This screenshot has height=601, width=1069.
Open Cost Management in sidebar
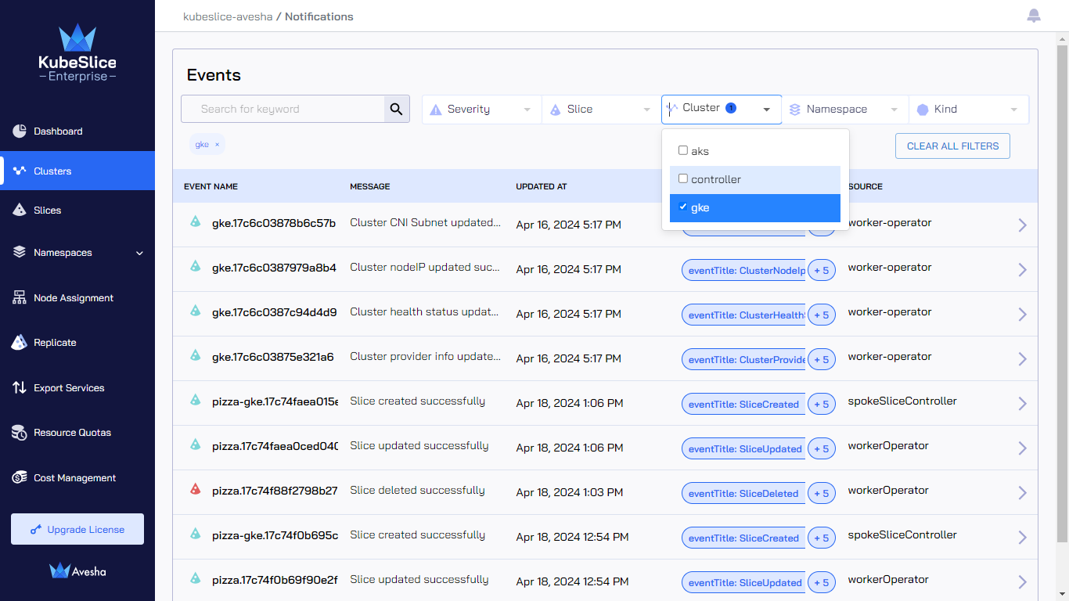(74, 478)
